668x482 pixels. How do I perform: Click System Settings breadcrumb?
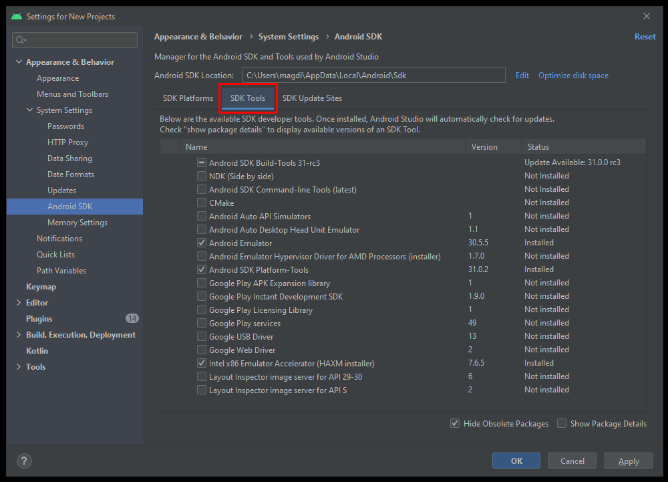point(289,37)
